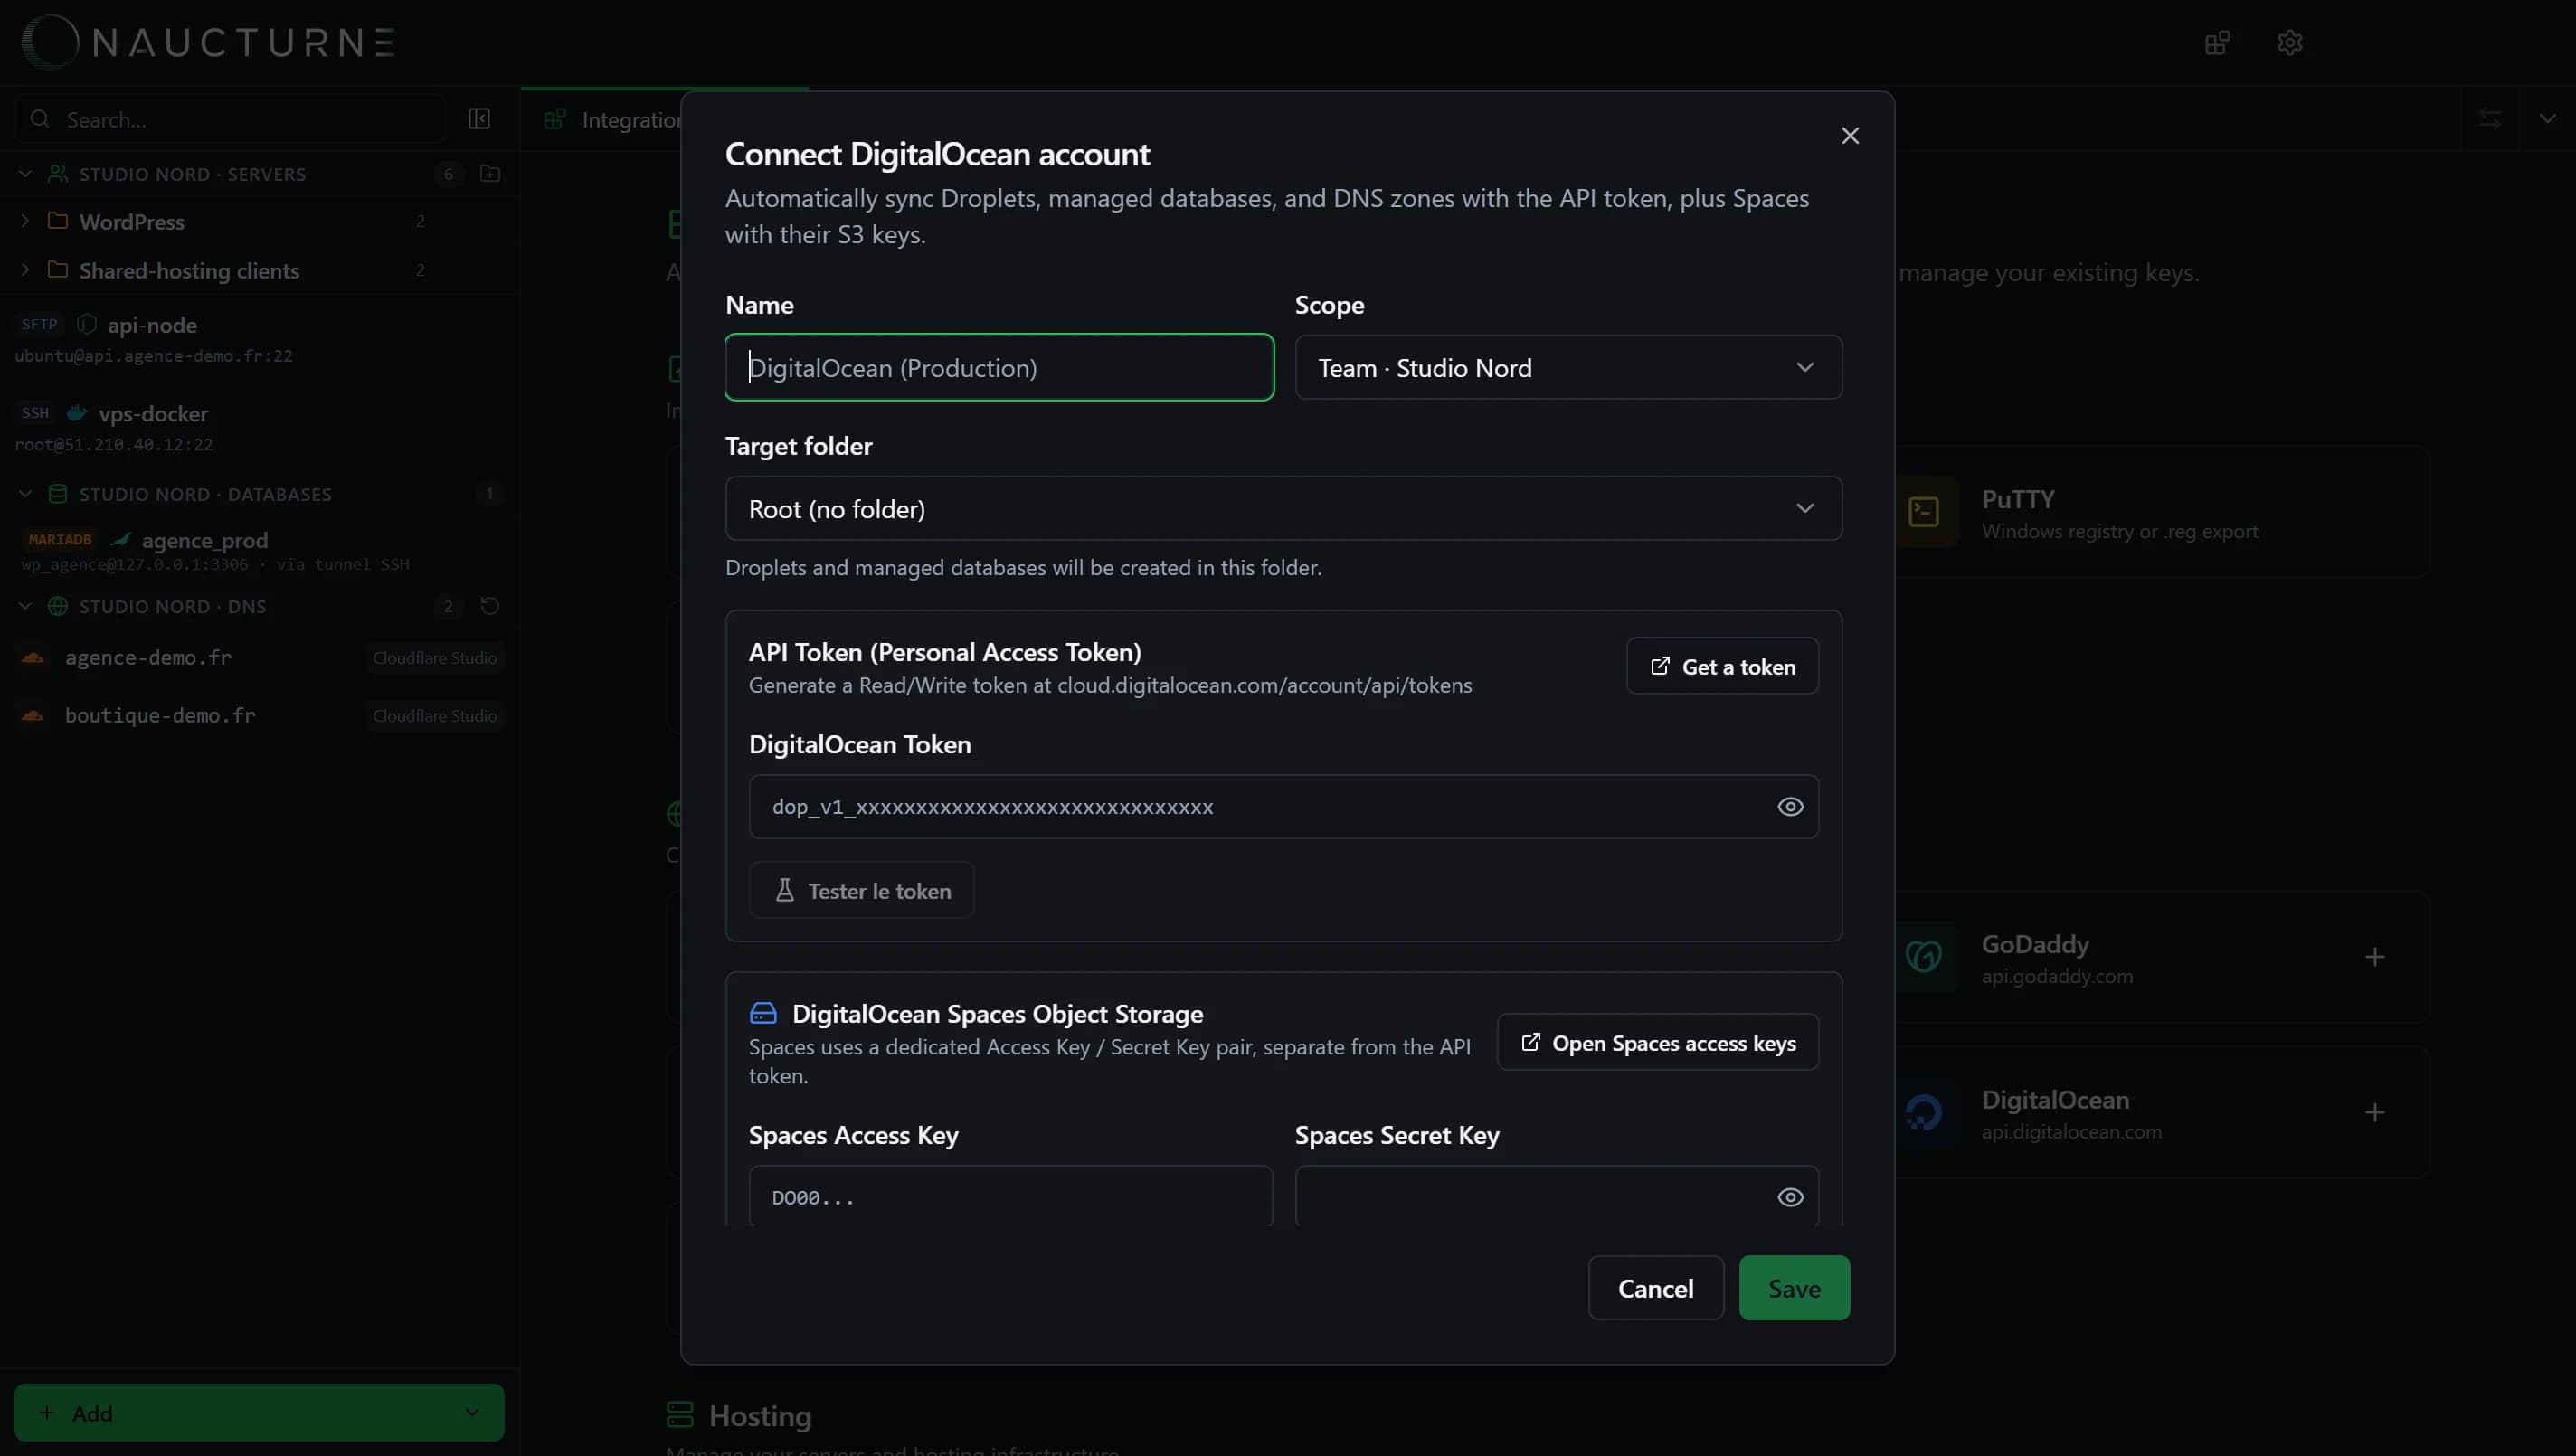Open the top-right chevron dropdown
The height and width of the screenshot is (1456, 2576).
2546,119
